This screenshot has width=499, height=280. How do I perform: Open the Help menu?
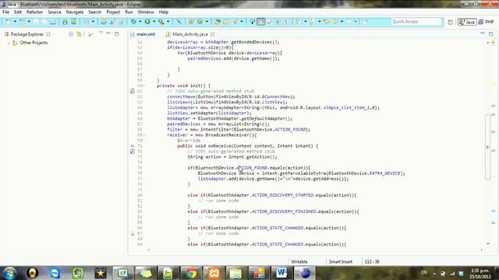coord(164,12)
